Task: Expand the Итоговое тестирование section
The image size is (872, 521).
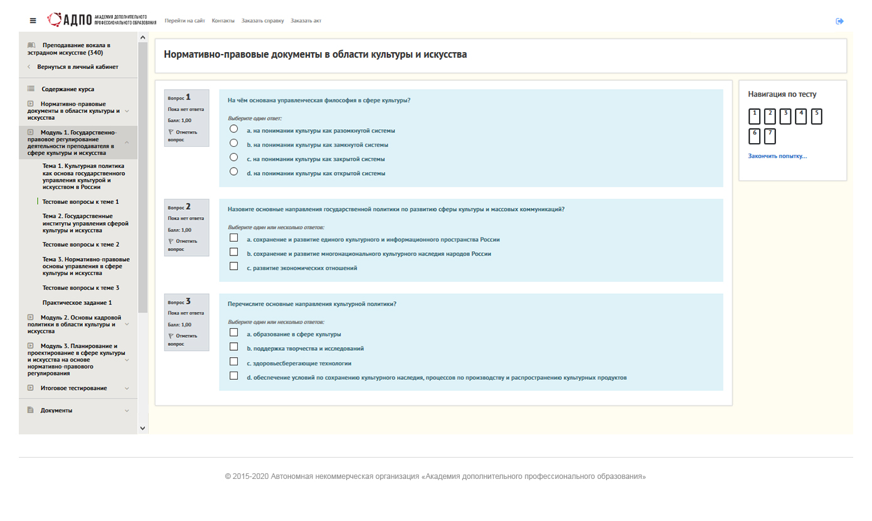Action: [x=127, y=389]
